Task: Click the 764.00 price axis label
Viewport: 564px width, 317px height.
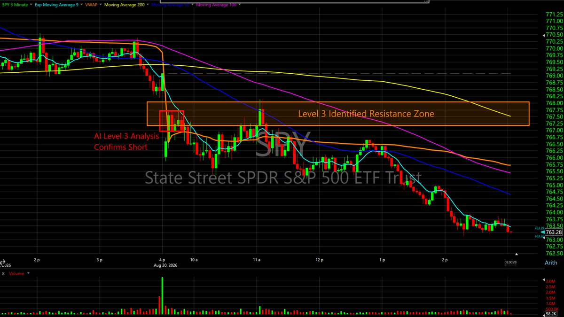Action: 554,212
